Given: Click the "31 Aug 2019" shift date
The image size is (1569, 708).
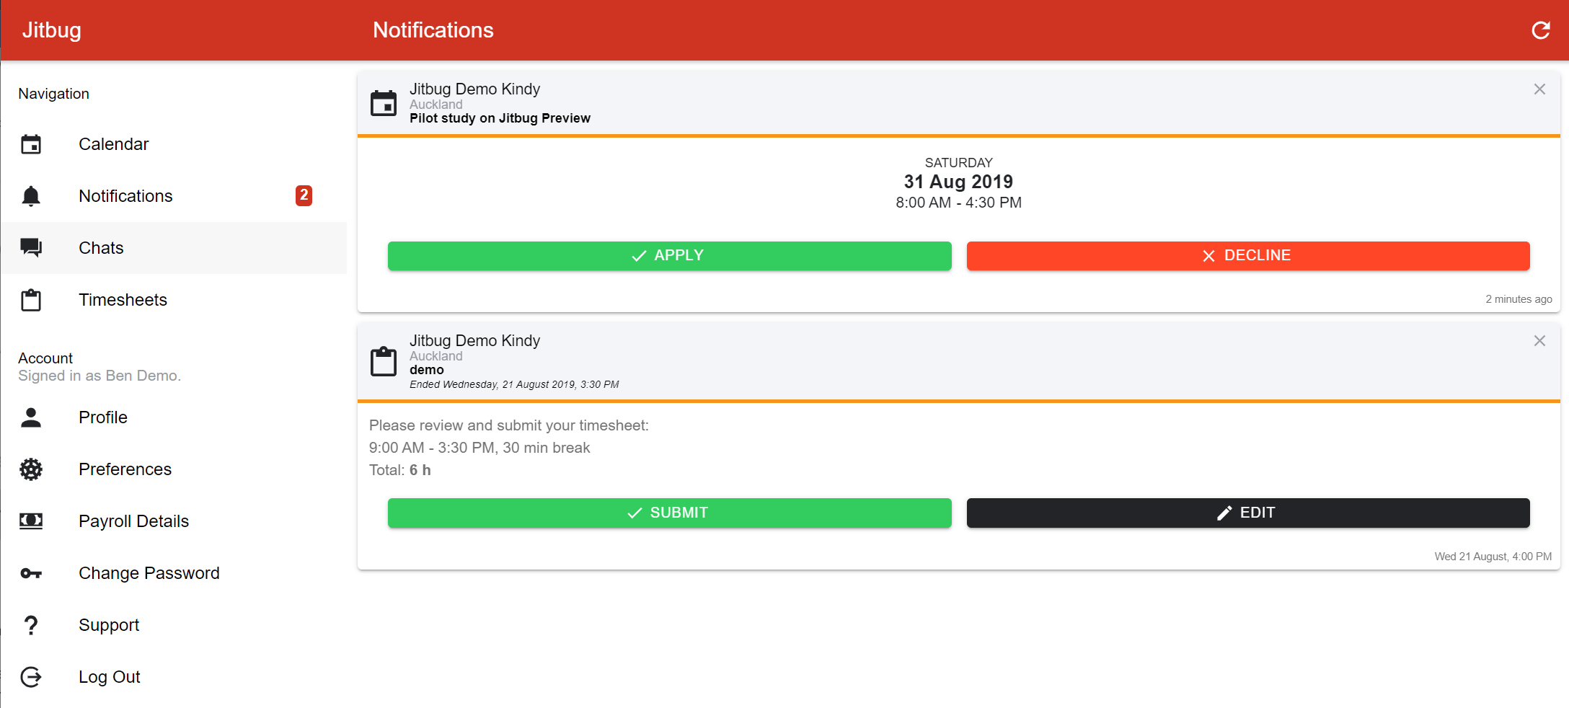Looking at the screenshot, I should tap(958, 182).
